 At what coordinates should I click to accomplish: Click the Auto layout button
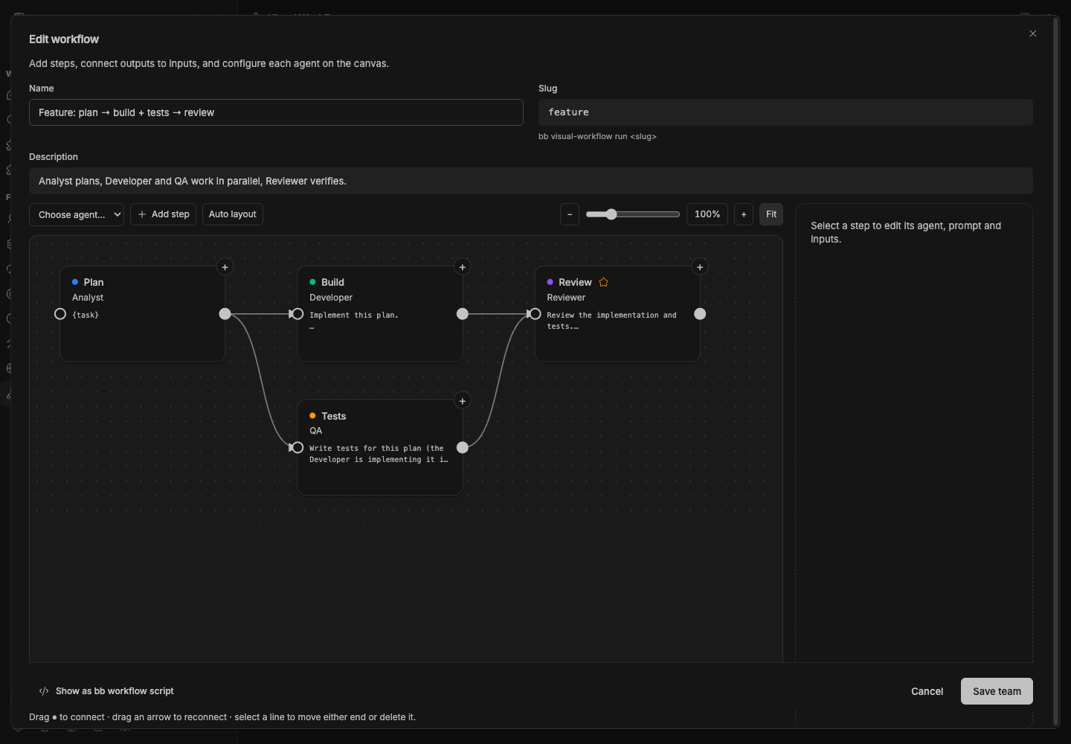point(232,214)
